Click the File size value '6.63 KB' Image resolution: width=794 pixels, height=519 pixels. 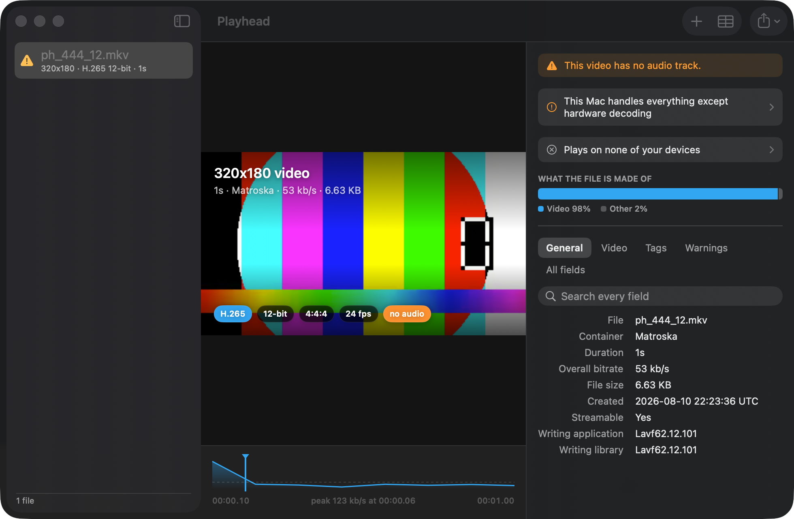653,385
